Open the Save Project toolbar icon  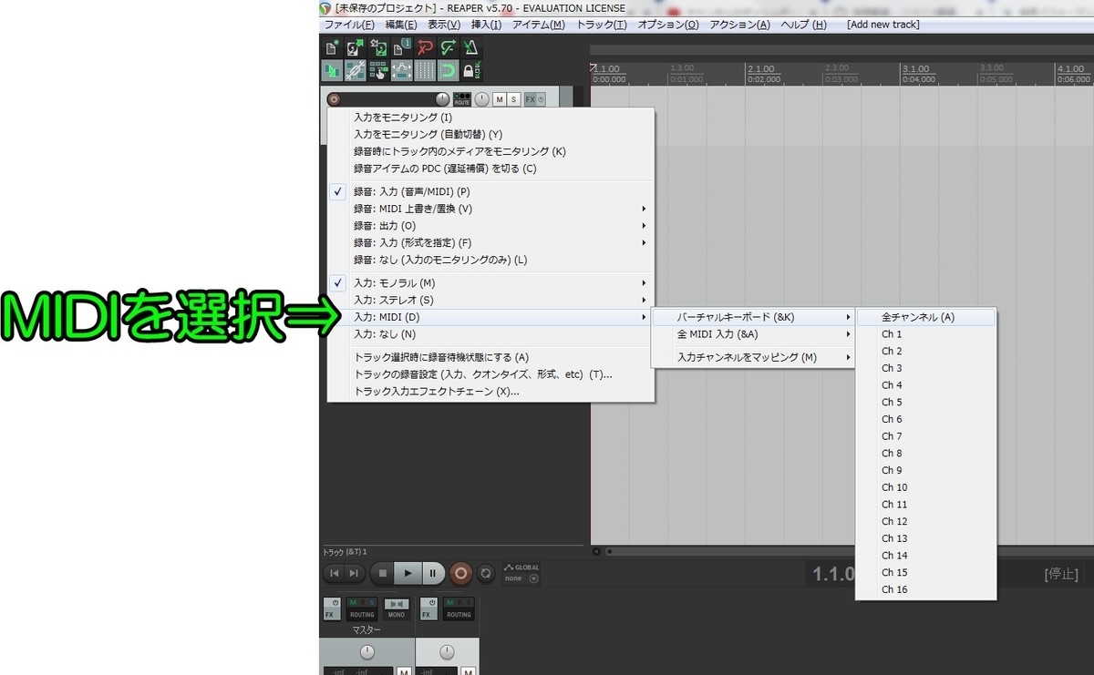coord(379,47)
